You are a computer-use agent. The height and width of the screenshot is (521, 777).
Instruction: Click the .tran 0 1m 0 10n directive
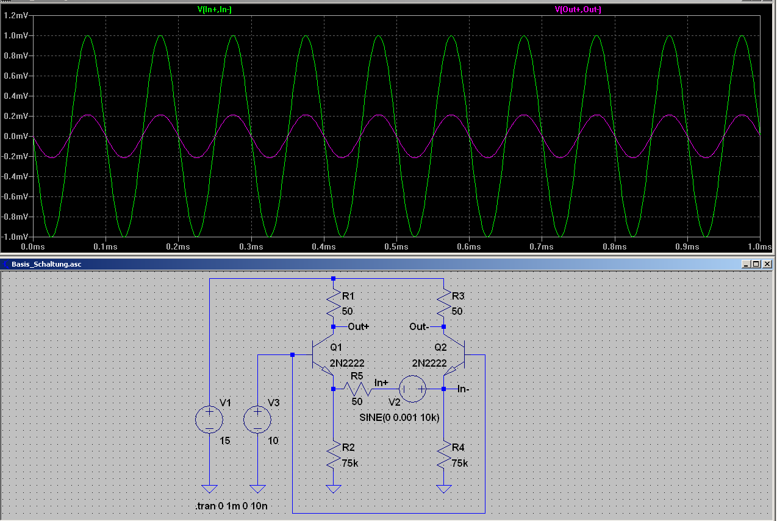point(231,507)
